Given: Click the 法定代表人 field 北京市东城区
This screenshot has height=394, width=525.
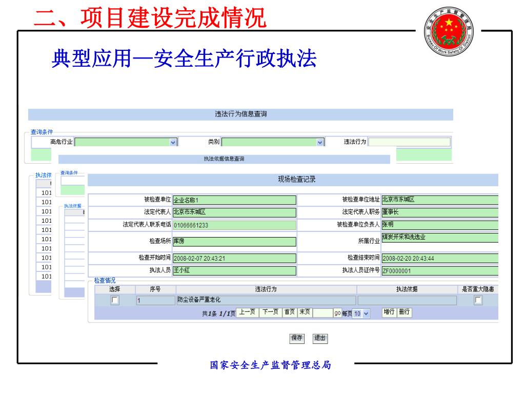Looking at the screenshot, I should [234, 212].
